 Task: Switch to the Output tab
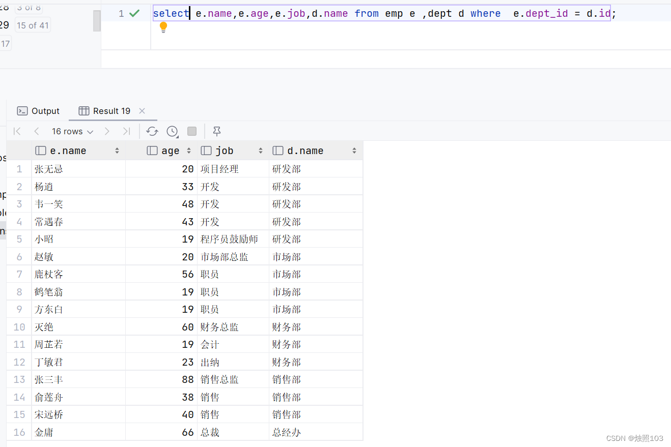point(38,111)
